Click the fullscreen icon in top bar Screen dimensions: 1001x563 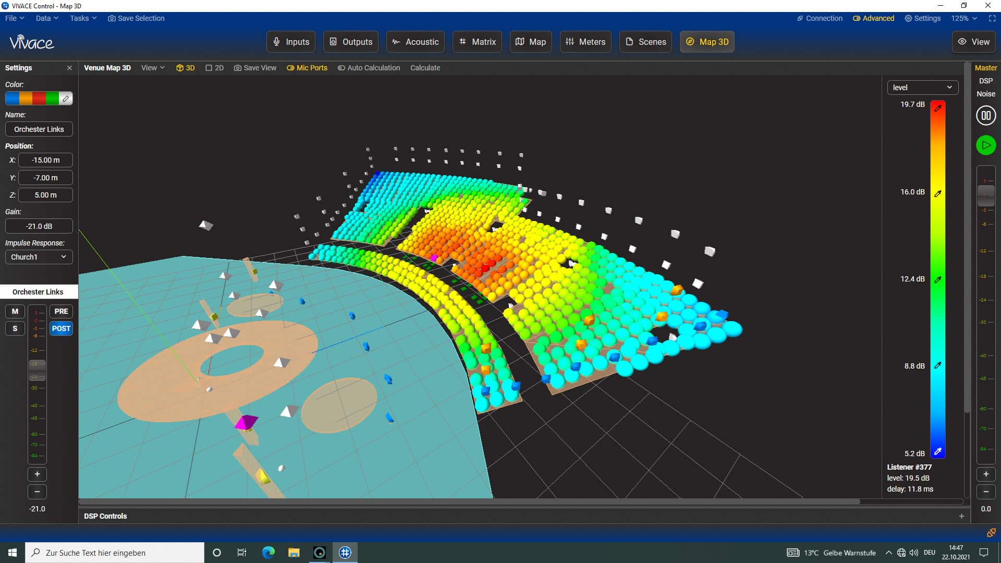(x=992, y=18)
